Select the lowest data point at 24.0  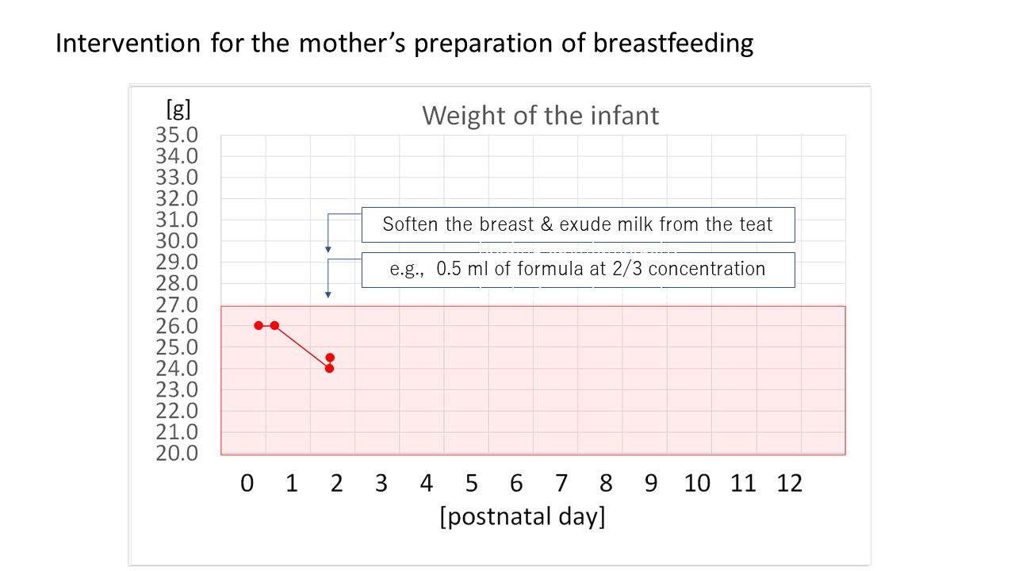(329, 368)
